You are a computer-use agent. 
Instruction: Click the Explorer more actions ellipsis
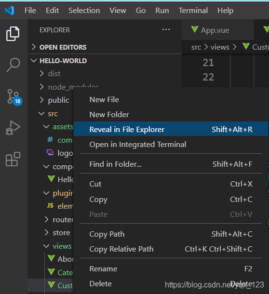click(x=166, y=29)
